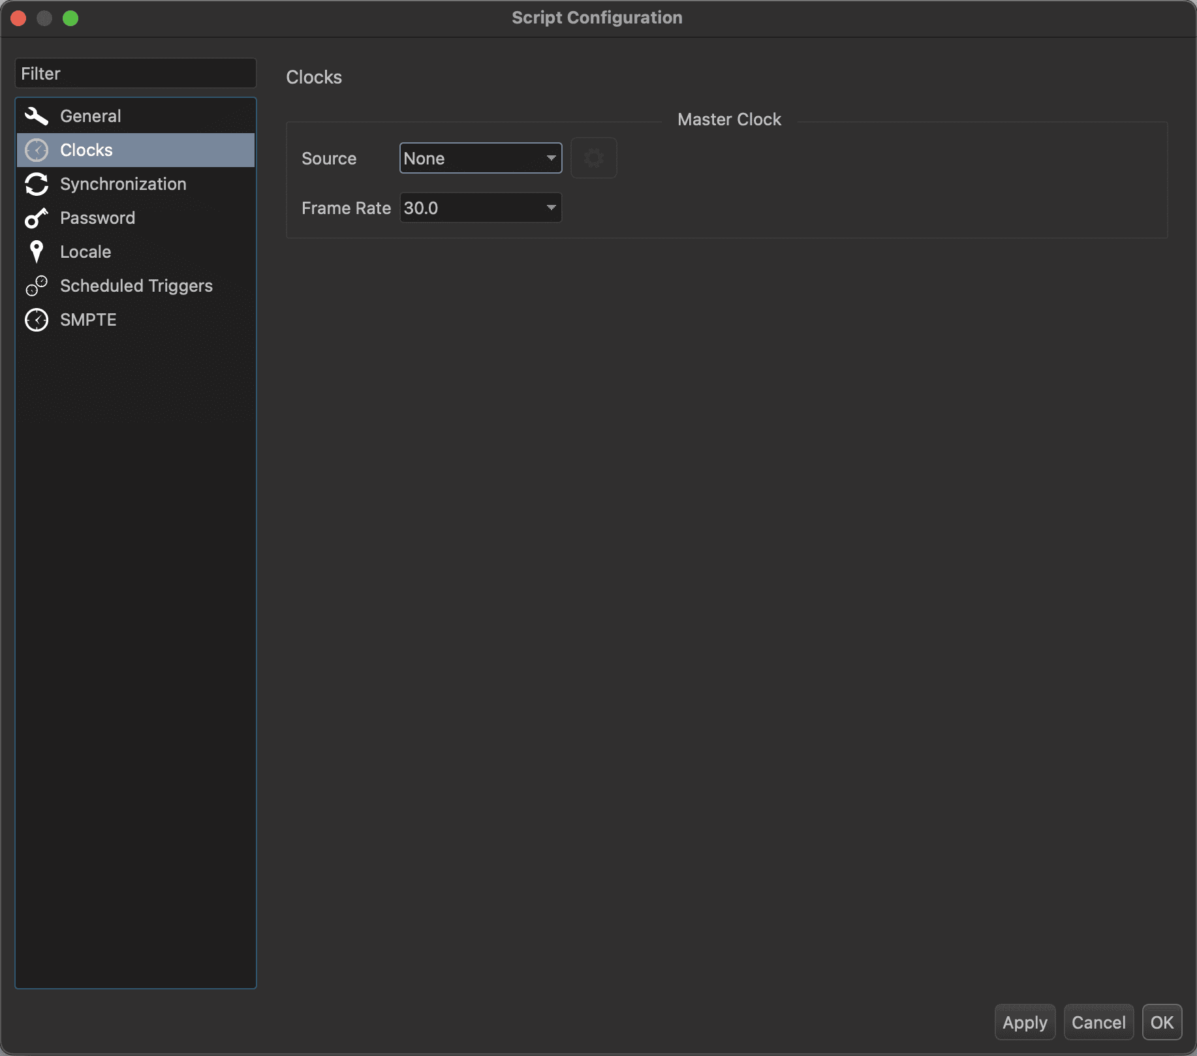1197x1056 pixels.
Task: Expand the Frame Rate dropdown showing 30.0
Action: point(480,208)
